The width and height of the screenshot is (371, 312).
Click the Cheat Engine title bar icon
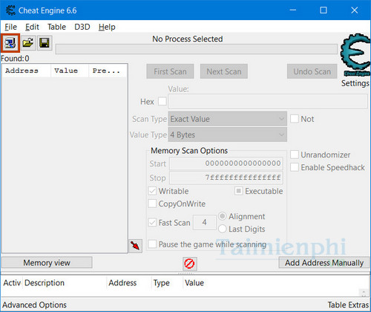coord(10,10)
